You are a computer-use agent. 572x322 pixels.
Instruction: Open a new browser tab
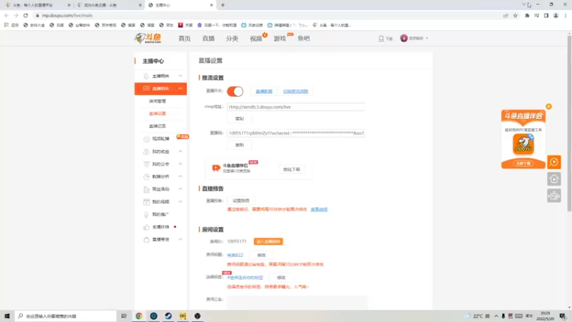click(223, 5)
